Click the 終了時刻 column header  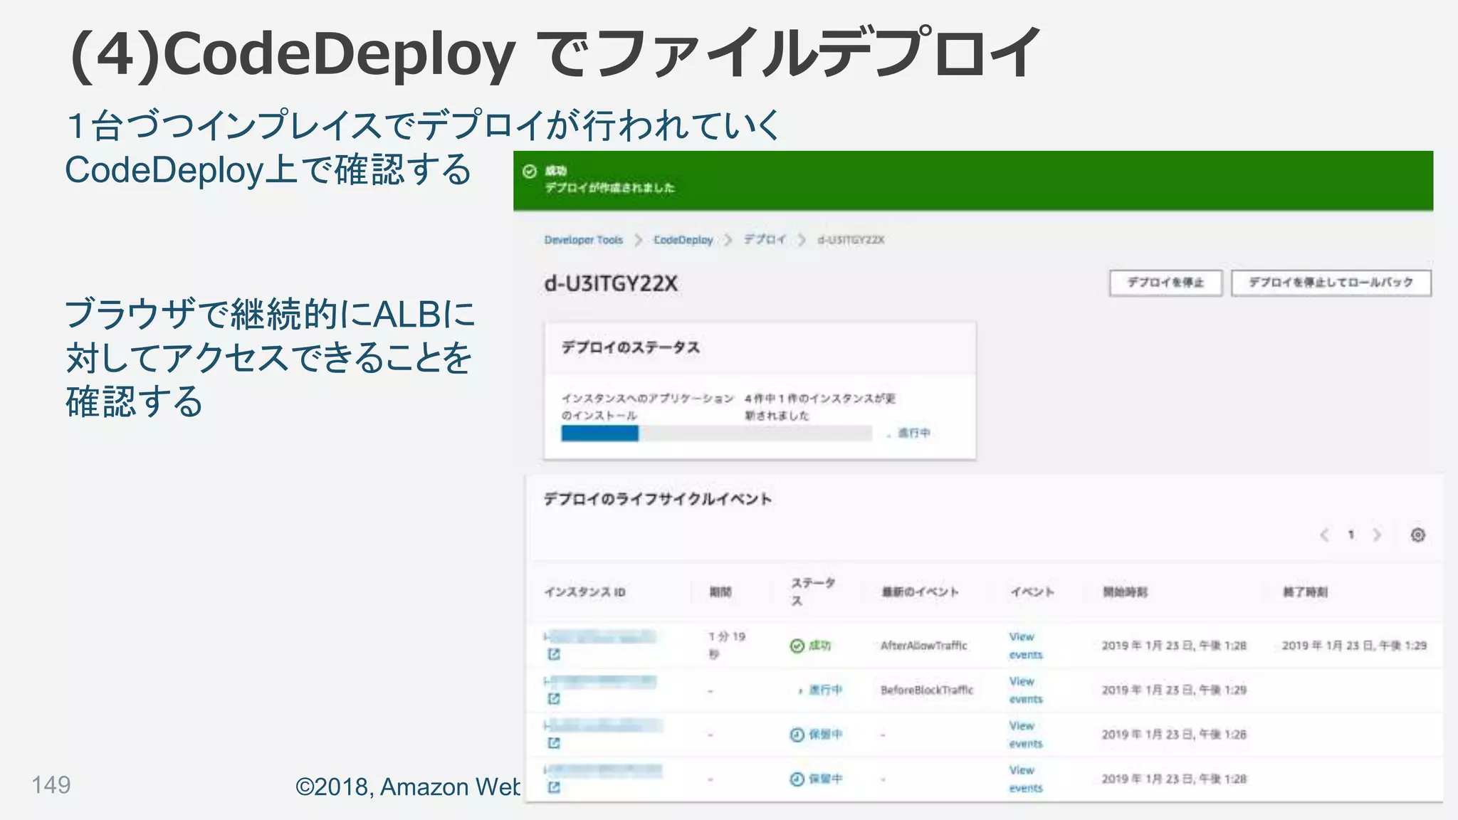tap(1305, 592)
